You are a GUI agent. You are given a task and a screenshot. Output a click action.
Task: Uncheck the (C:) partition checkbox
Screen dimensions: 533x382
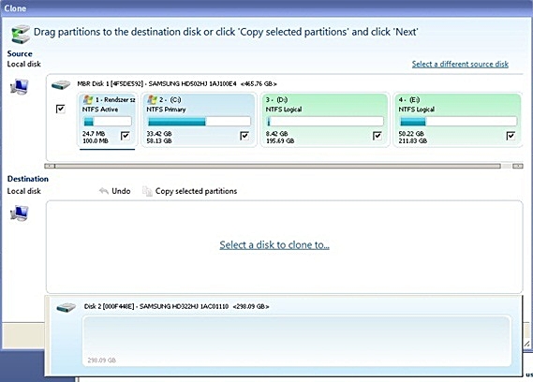(244, 136)
